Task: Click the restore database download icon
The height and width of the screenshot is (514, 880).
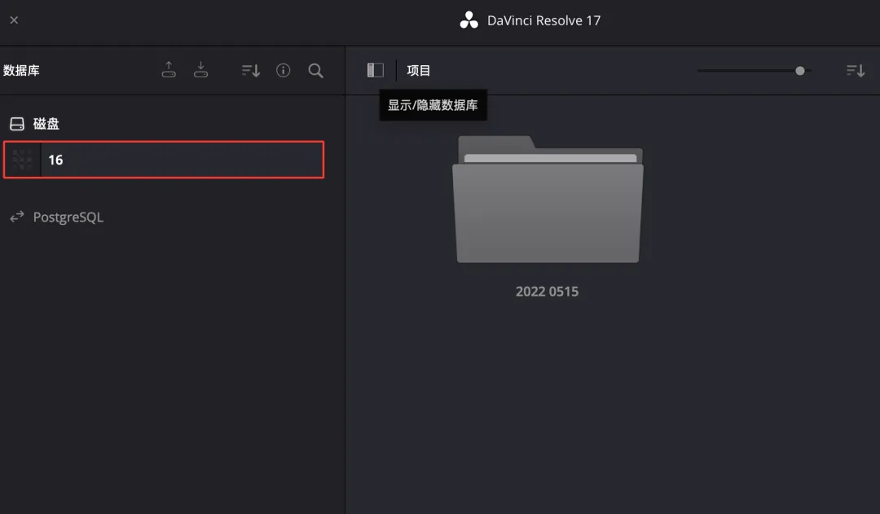Action: point(201,69)
